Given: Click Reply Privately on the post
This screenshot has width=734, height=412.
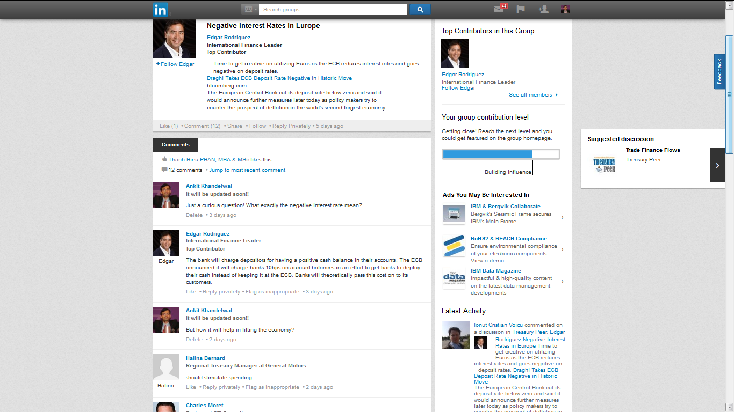Looking at the screenshot, I should 291,126.
